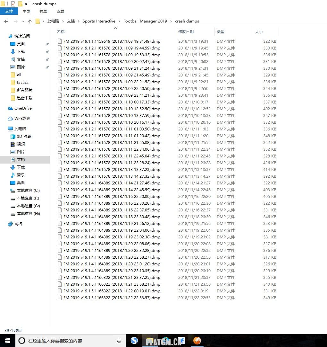The image size is (327, 347).
Task: Select 快速访问 in the navigation pane
Action: pos(22,36)
